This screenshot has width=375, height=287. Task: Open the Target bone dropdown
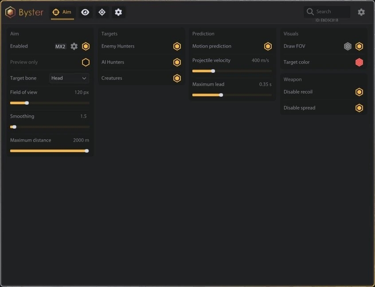[69, 78]
